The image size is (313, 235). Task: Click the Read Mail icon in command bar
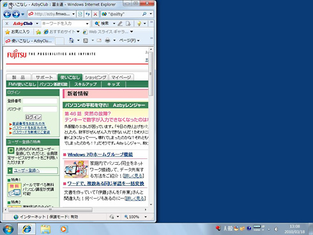point(99,40)
